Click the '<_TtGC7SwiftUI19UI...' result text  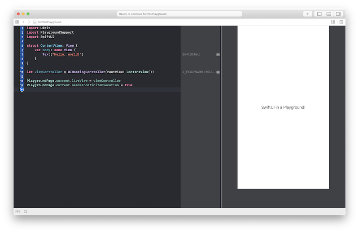198,72
